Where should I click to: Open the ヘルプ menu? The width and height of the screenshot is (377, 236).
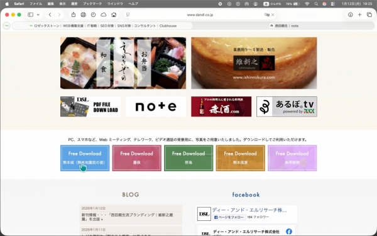click(x=133, y=4)
